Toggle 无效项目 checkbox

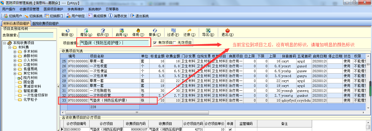[174, 42]
